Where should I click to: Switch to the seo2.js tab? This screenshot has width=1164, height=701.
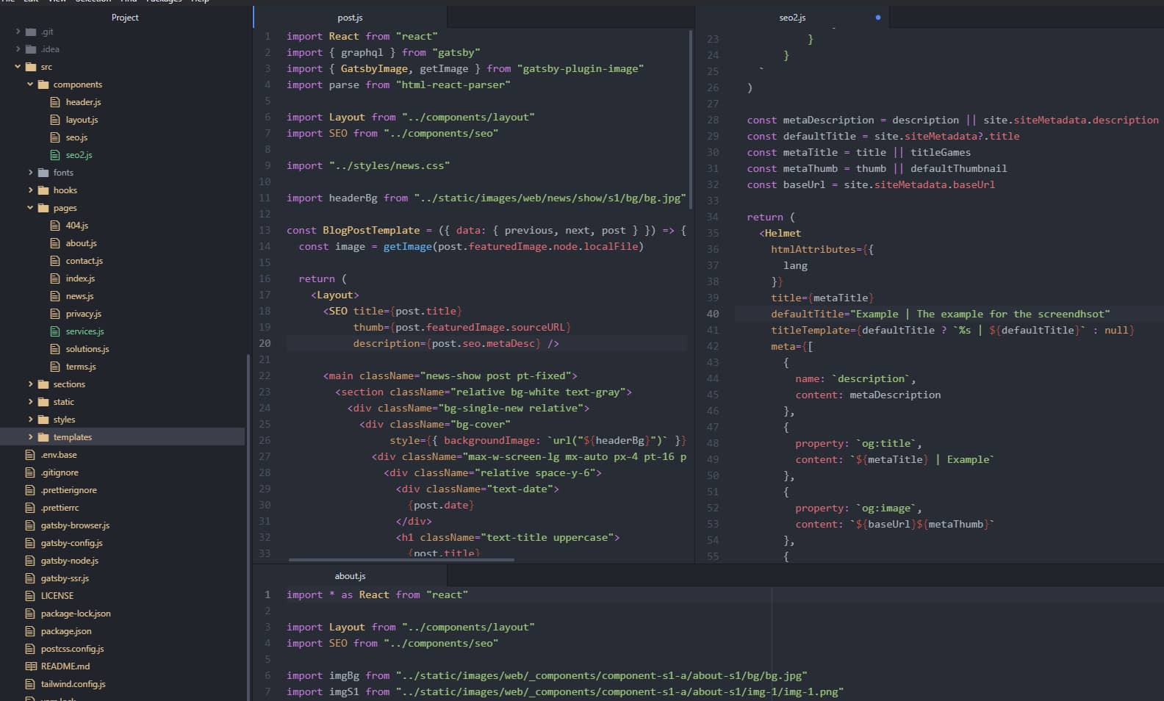(792, 18)
